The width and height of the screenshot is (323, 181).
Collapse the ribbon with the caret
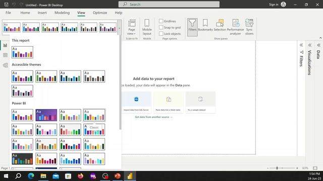(320, 38)
